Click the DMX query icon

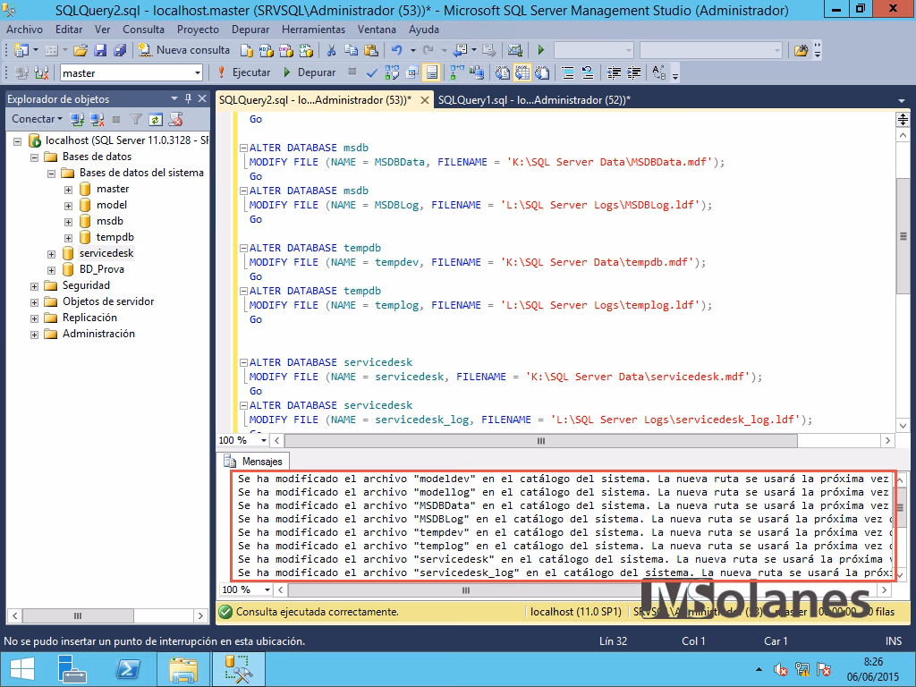(x=286, y=50)
